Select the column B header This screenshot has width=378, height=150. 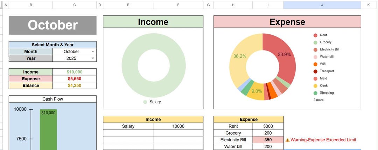coord(30,5)
